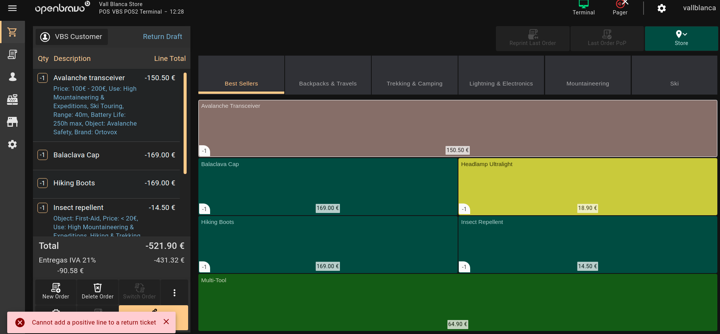Click the New Order button

tap(56, 292)
